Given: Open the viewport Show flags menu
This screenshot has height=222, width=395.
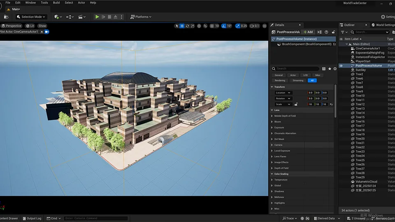Looking at the screenshot, I should tap(42, 26).
